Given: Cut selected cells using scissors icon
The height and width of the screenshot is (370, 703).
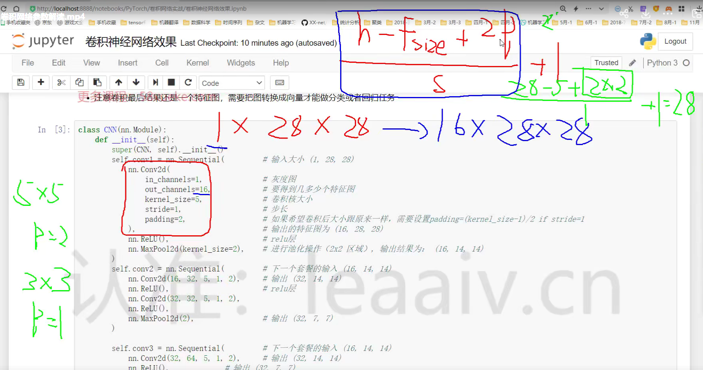Looking at the screenshot, I should click(x=61, y=82).
